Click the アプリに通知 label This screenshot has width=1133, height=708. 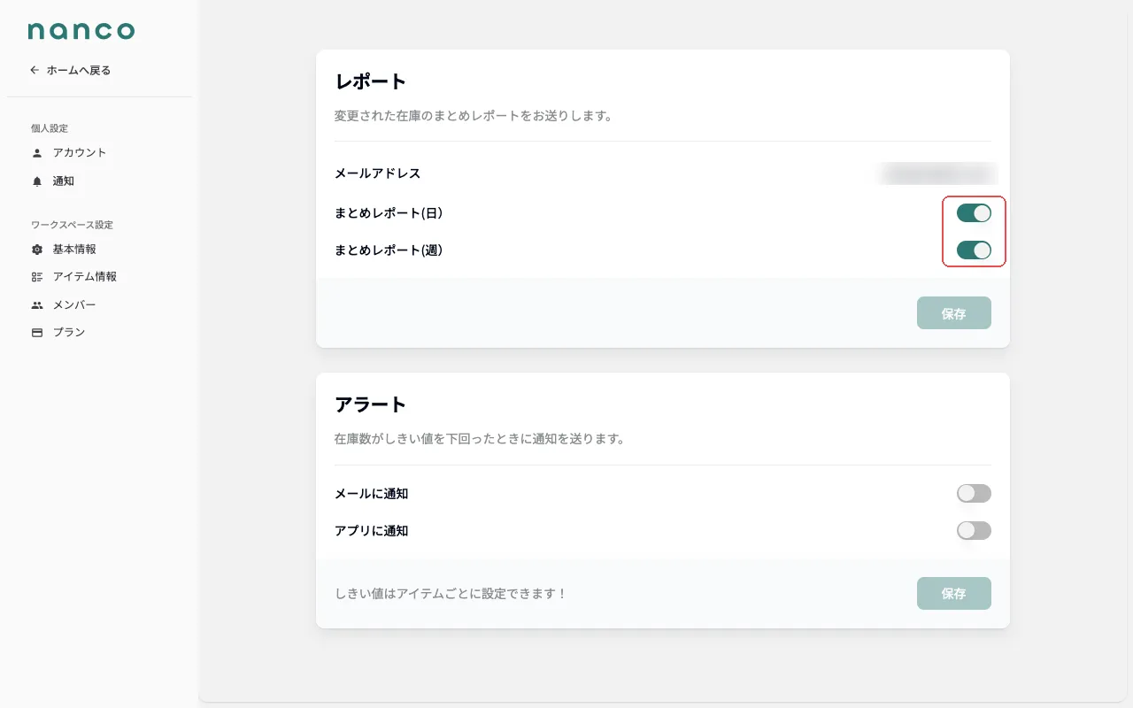[x=372, y=531]
